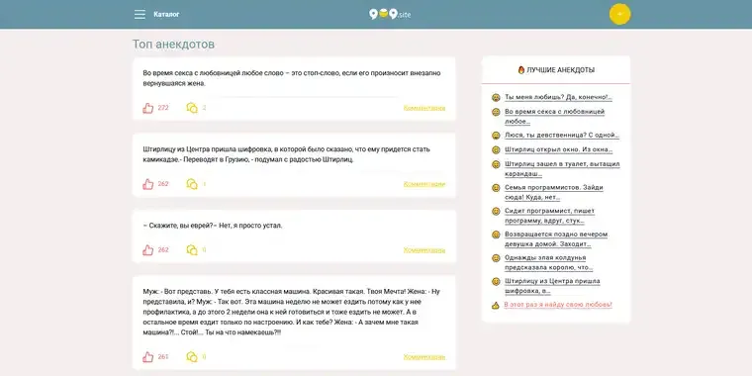Click the 'Топ анекдотов' heading
Screen dimensions: 752x376
173,45
